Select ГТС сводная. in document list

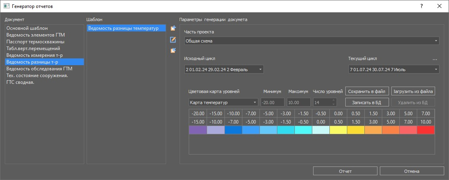point(20,82)
